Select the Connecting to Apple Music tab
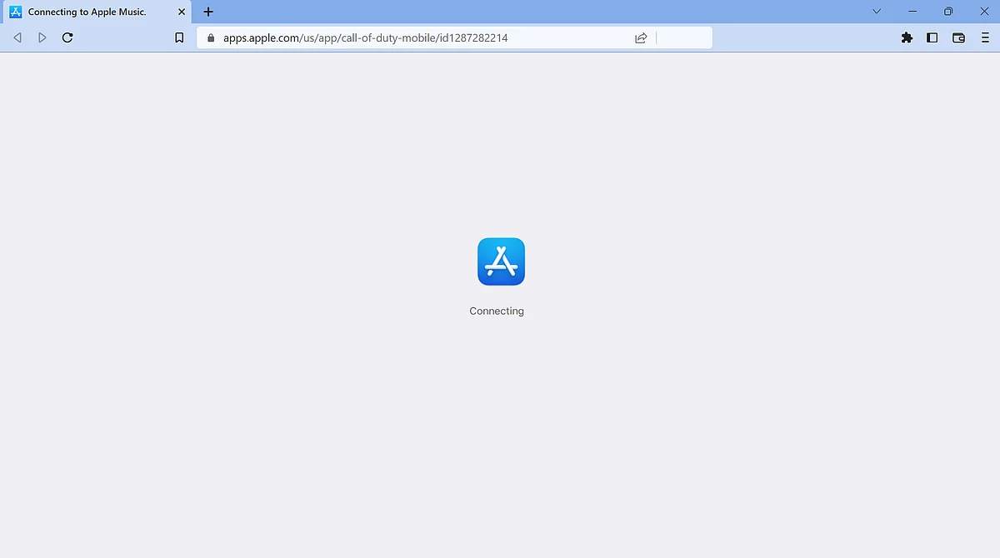Viewport: 1000px width, 558px height. coord(98,12)
